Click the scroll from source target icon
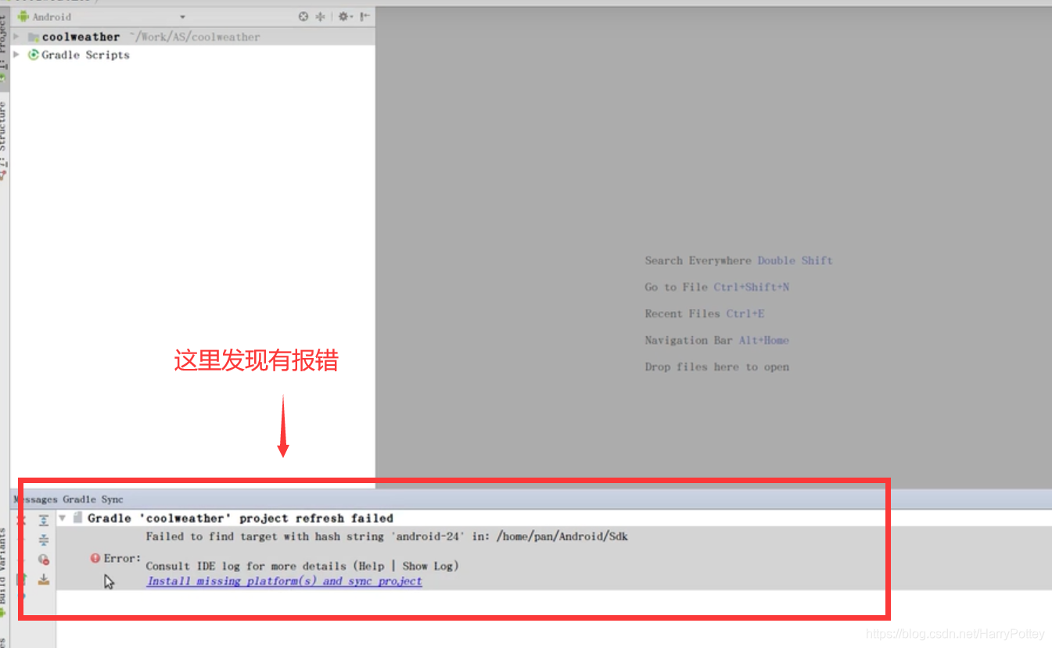This screenshot has height=648, width=1052. coord(303,16)
